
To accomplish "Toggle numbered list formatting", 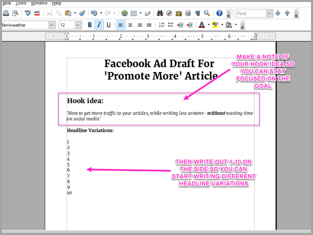I will point(162,25).
